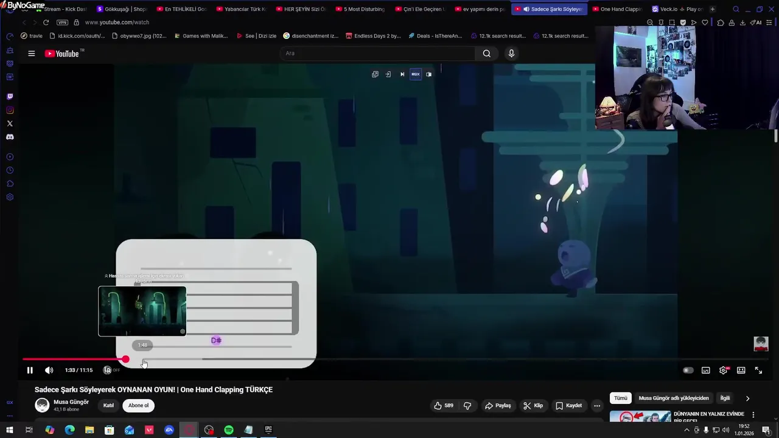Select the Tümü filter chip
Image resolution: width=779 pixels, height=438 pixels.
[620, 398]
